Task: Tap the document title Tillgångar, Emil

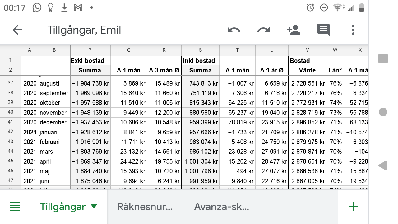Action: point(84,30)
